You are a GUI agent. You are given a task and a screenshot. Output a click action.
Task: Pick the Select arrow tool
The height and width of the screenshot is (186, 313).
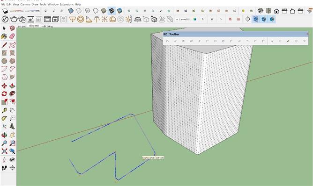pos(4,29)
